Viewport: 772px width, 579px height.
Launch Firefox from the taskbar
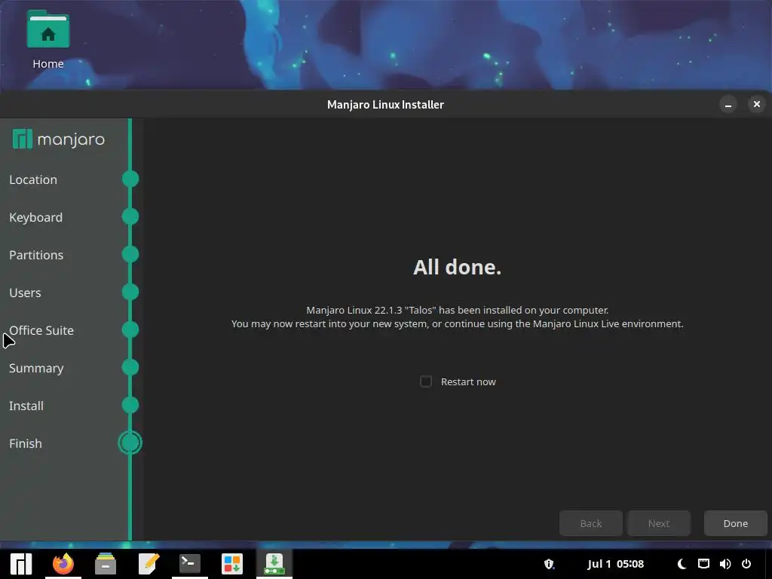[63, 564]
